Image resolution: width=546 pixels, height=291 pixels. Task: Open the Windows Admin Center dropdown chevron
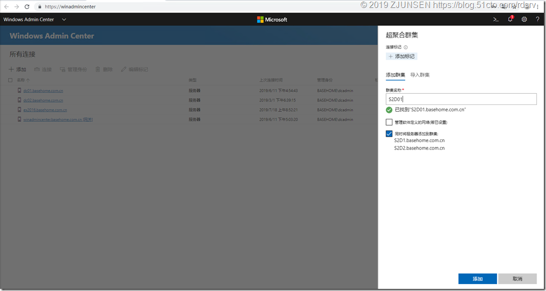point(64,20)
